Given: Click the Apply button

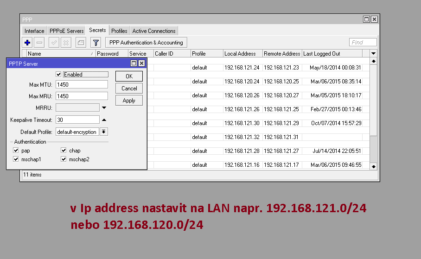Looking at the screenshot, I should click(x=129, y=101).
